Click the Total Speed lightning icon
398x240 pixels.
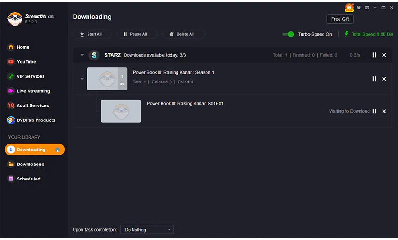tap(346, 34)
